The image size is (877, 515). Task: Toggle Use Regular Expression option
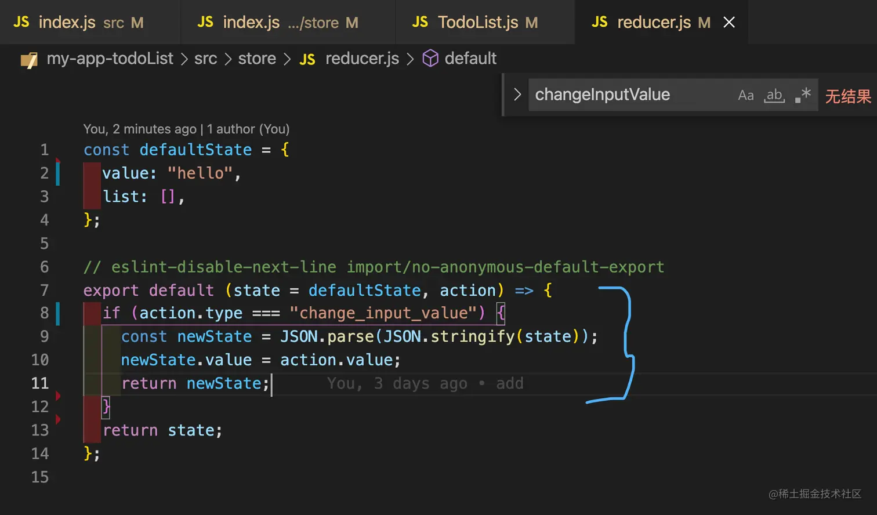pos(803,95)
